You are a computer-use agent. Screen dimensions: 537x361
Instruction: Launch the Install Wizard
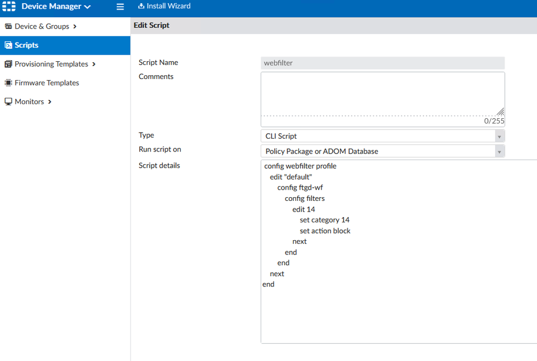point(168,6)
